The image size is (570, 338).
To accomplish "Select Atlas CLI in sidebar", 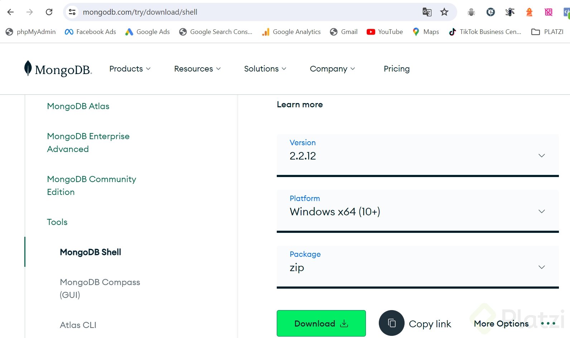I will point(78,325).
